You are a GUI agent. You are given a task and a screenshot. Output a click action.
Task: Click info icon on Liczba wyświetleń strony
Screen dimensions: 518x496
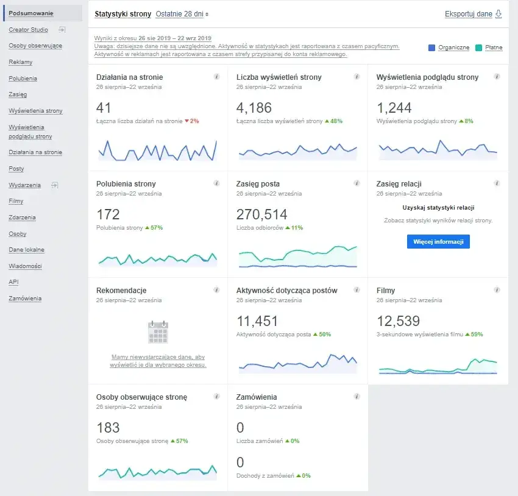click(357, 77)
